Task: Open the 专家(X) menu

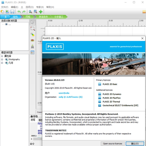Action: pyautogui.click(x=40, y=7)
